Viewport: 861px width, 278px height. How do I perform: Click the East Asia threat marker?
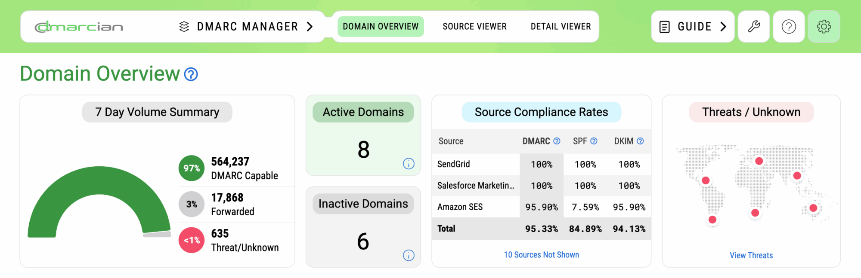797,176
